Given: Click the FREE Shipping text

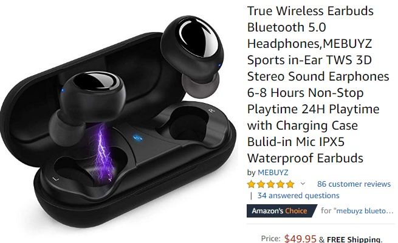Looking at the screenshot, I should [x=354, y=239].
